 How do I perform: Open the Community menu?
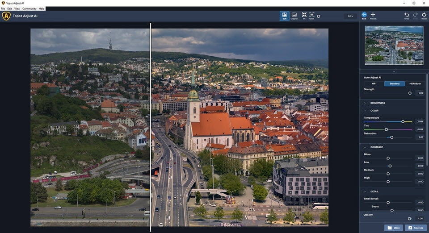coord(29,9)
